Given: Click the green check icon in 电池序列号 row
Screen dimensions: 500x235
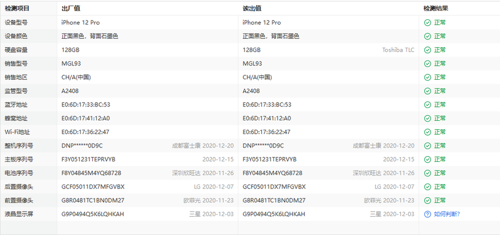Looking at the screenshot, I should pos(427,173).
